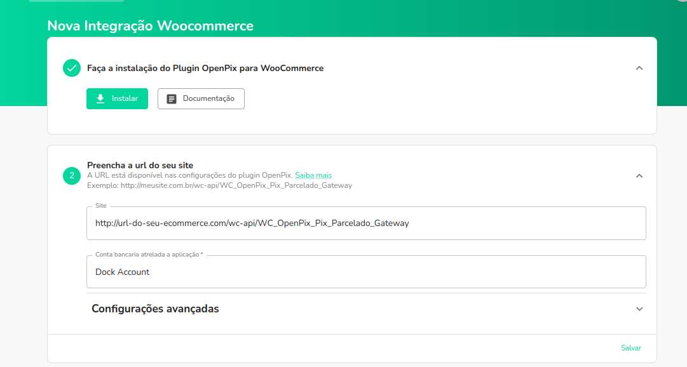
Task: Collapse the 'Preencha a url do seu site' section
Action: click(639, 176)
